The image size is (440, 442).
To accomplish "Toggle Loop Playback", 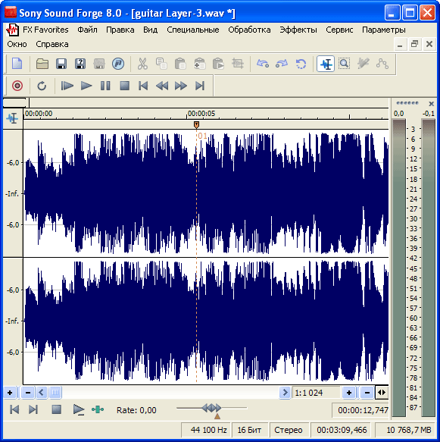I will click(x=42, y=86).
